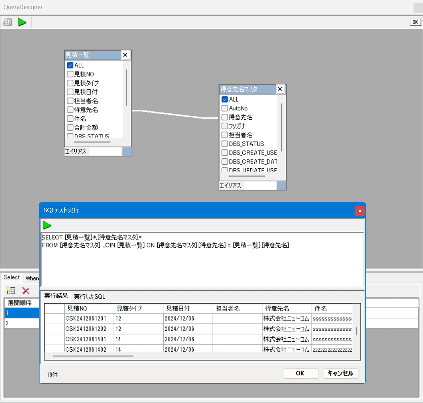
Task: Enable the フリガナ checkbox in 得意先名マスタ
Action: coord(225,126)
